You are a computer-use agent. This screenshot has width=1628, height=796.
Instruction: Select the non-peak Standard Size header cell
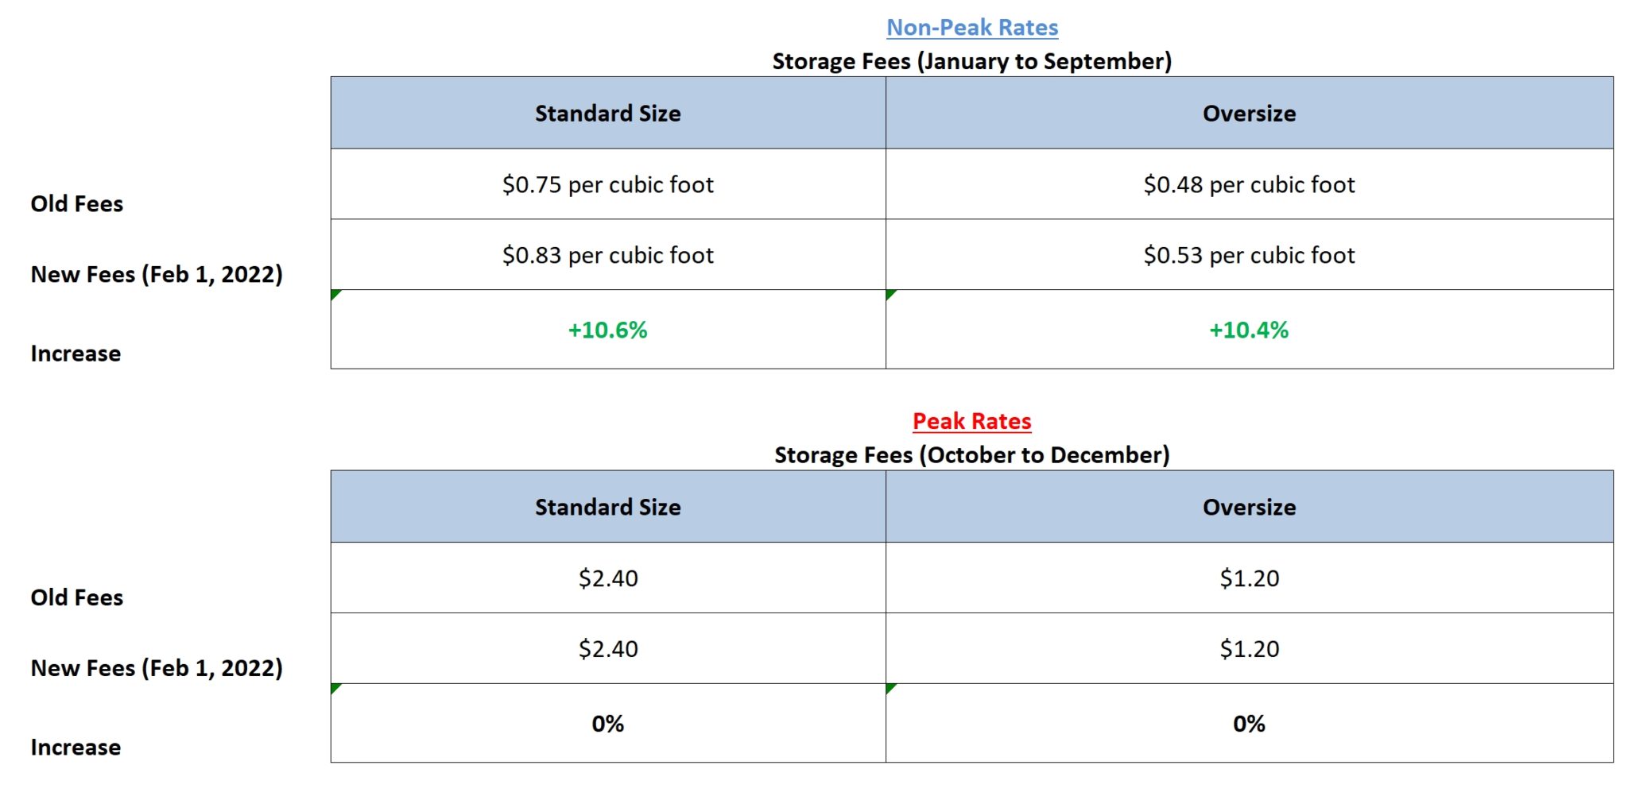(x=607, y=114)
